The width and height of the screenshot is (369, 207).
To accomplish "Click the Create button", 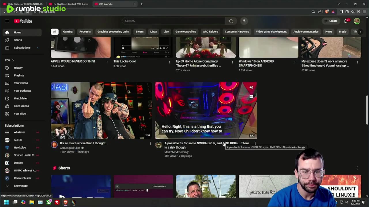I will (331, 21).
